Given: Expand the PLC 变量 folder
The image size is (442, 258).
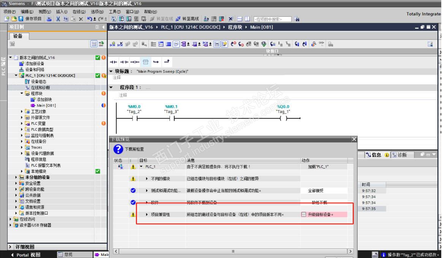Looking at the screenshot, I should tap(22, 123).
